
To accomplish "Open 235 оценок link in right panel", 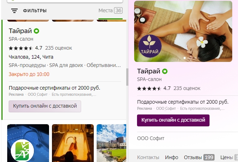I will [187, 88].
